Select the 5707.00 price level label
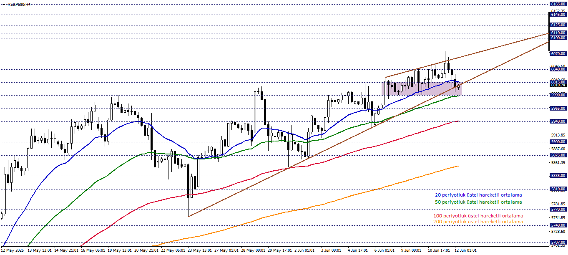This screenshot has height=255, width=568. click(x=558, y=242)
